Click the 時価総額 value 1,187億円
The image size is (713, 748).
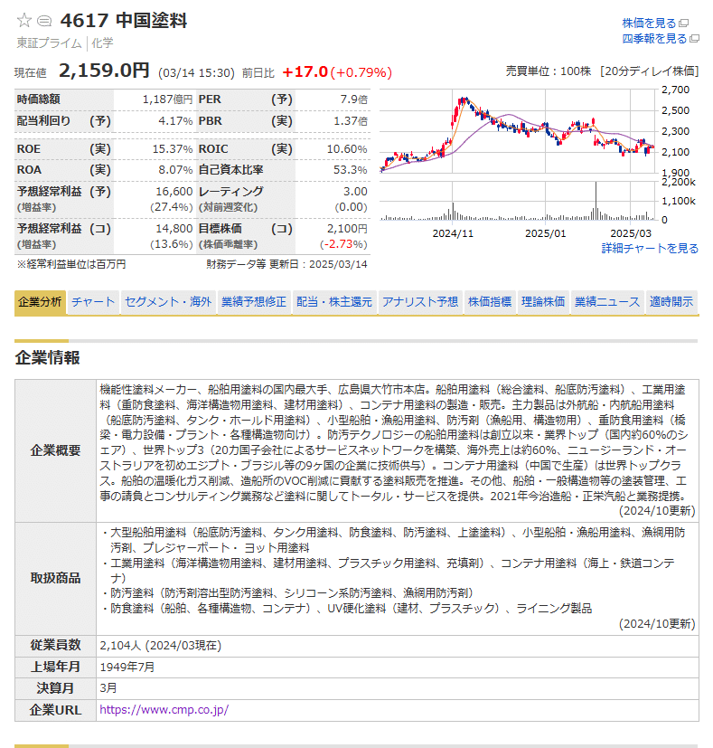coord(167,99)
